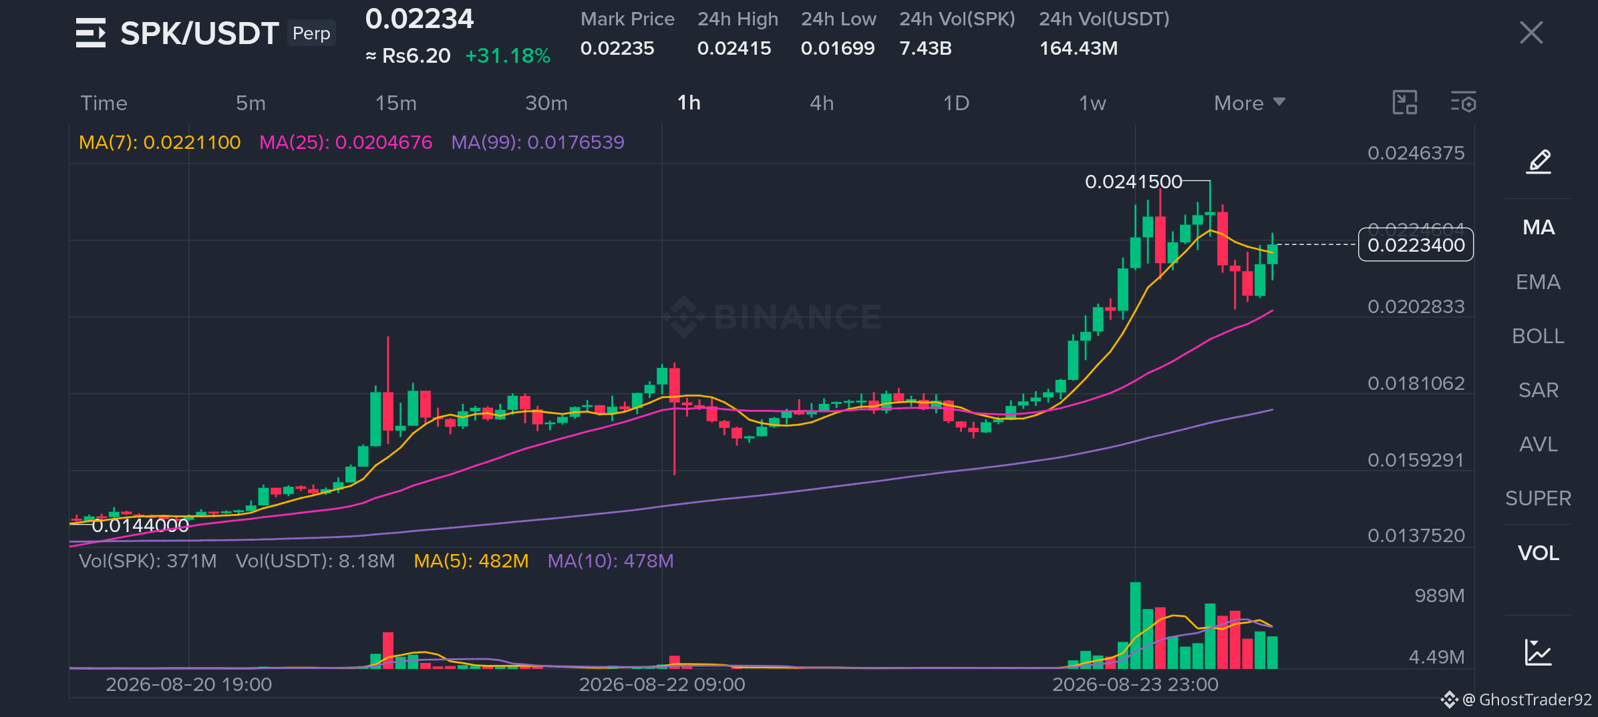Click the 0.0241500 high price marker
The image size is (1598, 717).
pyautogui.click(x=1133, y=182)
